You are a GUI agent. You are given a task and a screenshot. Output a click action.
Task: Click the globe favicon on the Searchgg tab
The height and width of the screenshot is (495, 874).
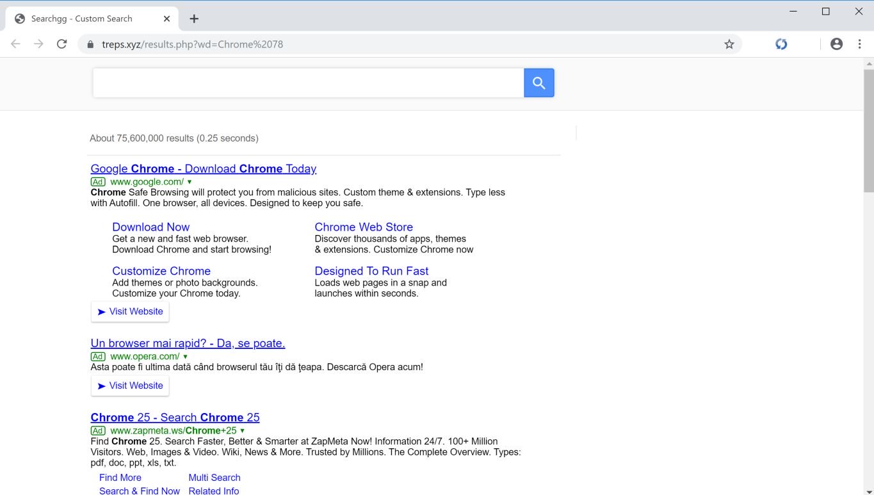(x=20, y=19)
